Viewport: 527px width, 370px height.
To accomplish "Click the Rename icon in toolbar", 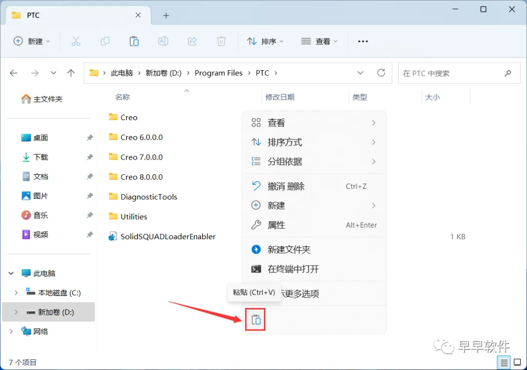I will (163, 41).
